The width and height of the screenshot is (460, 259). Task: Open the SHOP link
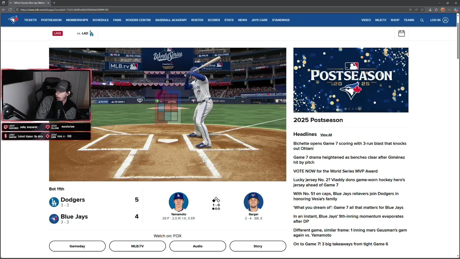(x=395, y=20)
